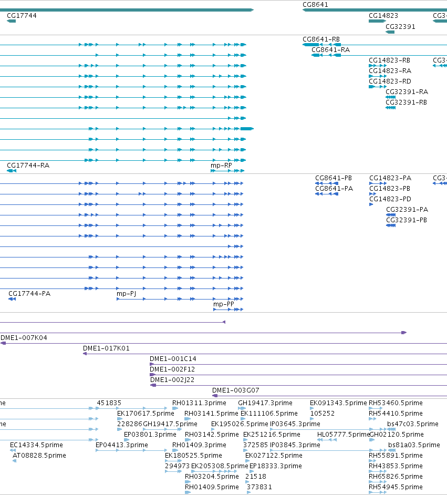Select the RH01409.3prime EST label

199,445
